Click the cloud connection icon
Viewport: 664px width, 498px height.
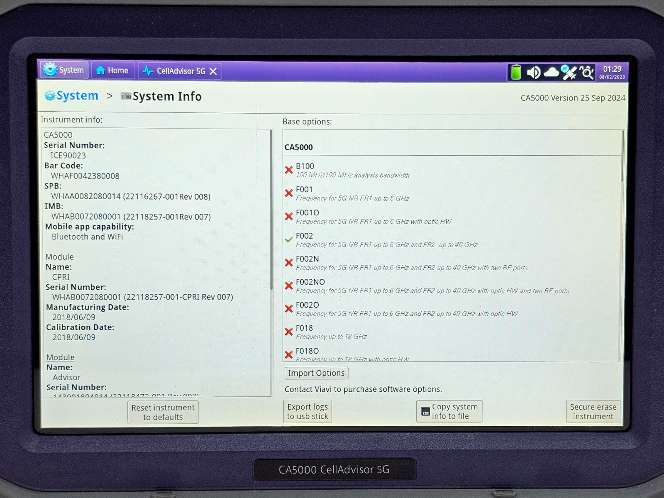click(x=551, y=73)
